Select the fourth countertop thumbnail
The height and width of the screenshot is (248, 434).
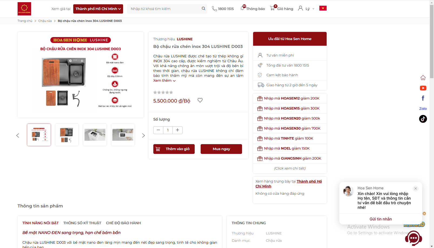[123, 135]
